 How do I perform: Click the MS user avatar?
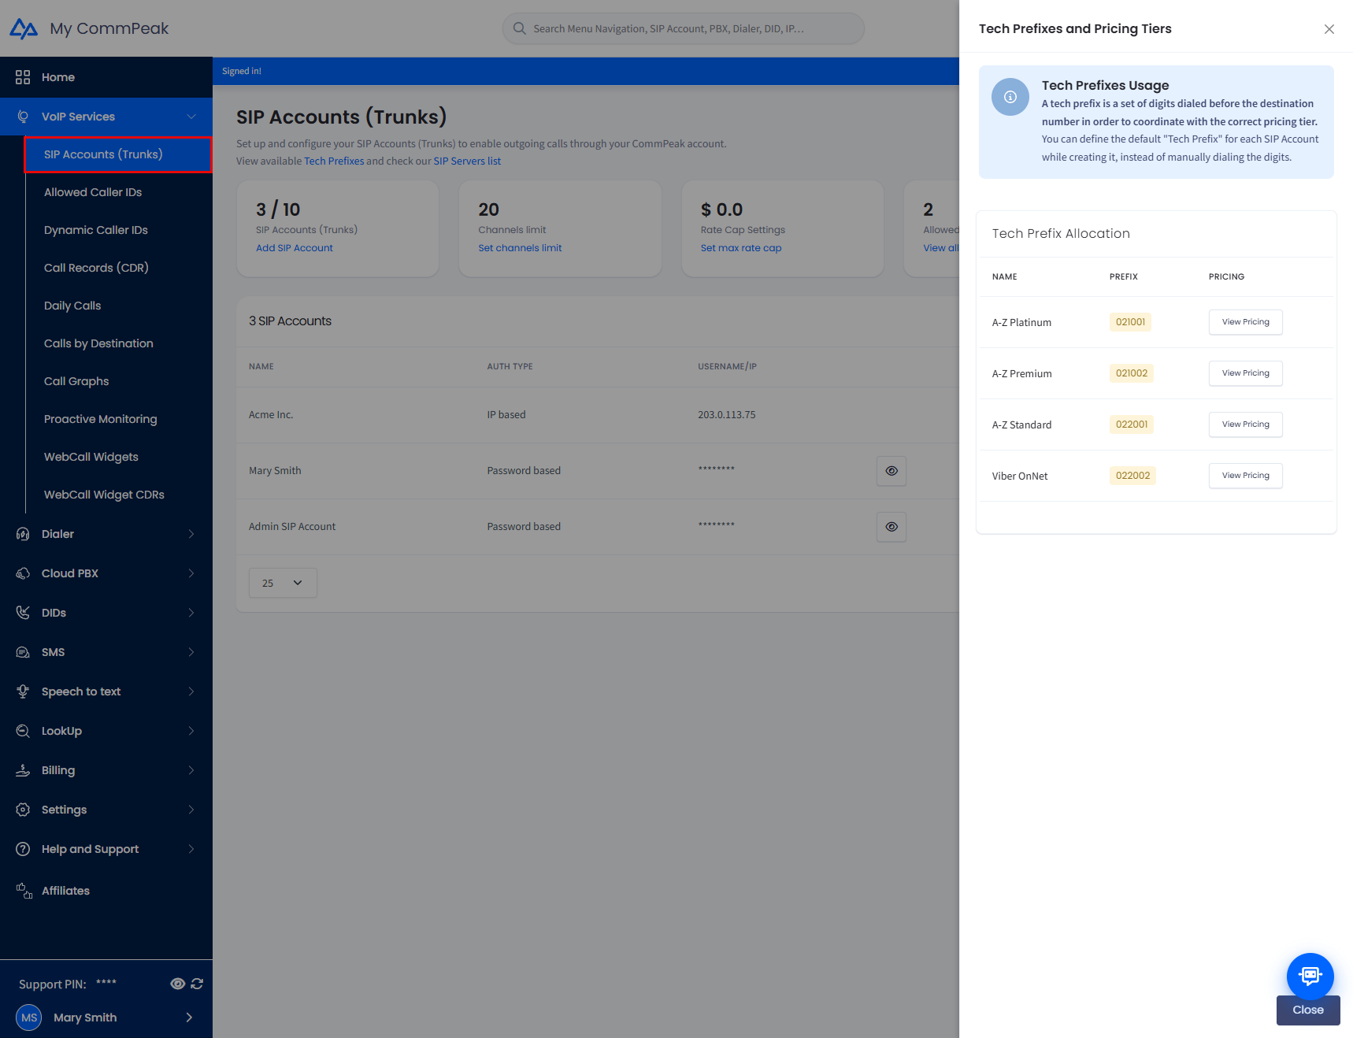point(29,1018)
